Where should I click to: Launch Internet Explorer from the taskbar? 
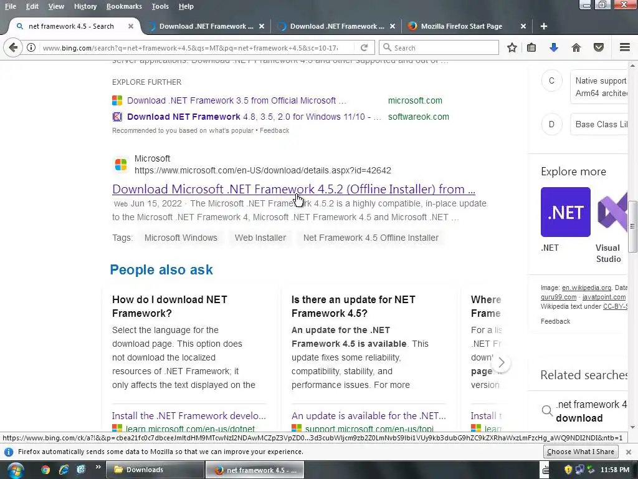tap(64, 470)
